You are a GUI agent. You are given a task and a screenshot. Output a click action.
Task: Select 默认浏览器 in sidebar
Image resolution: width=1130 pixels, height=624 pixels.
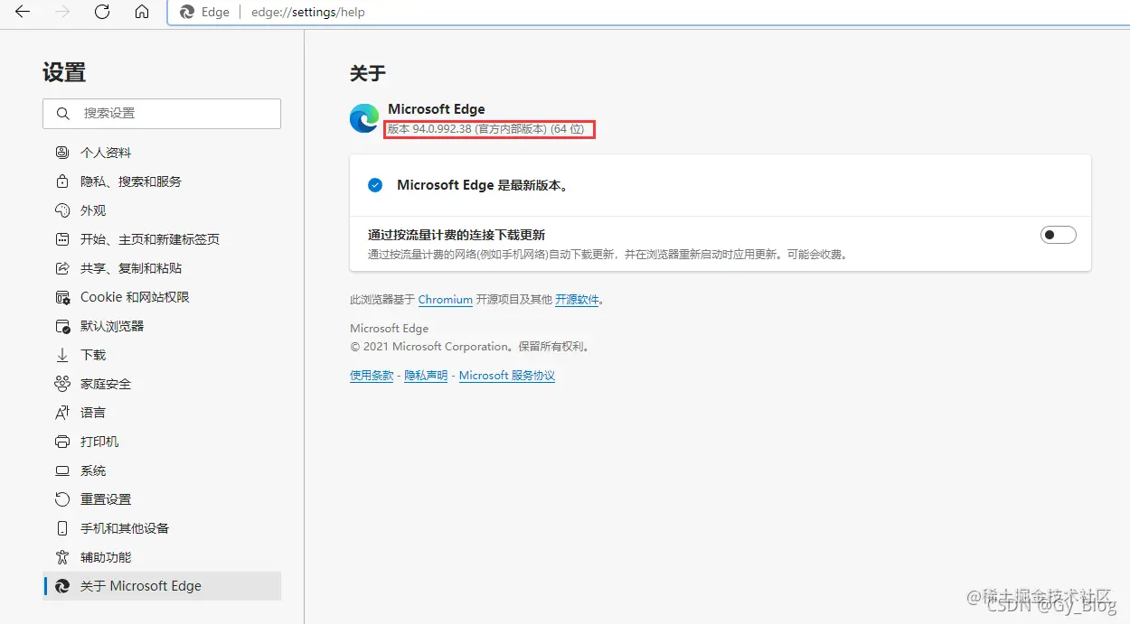[x=162, y=326]
